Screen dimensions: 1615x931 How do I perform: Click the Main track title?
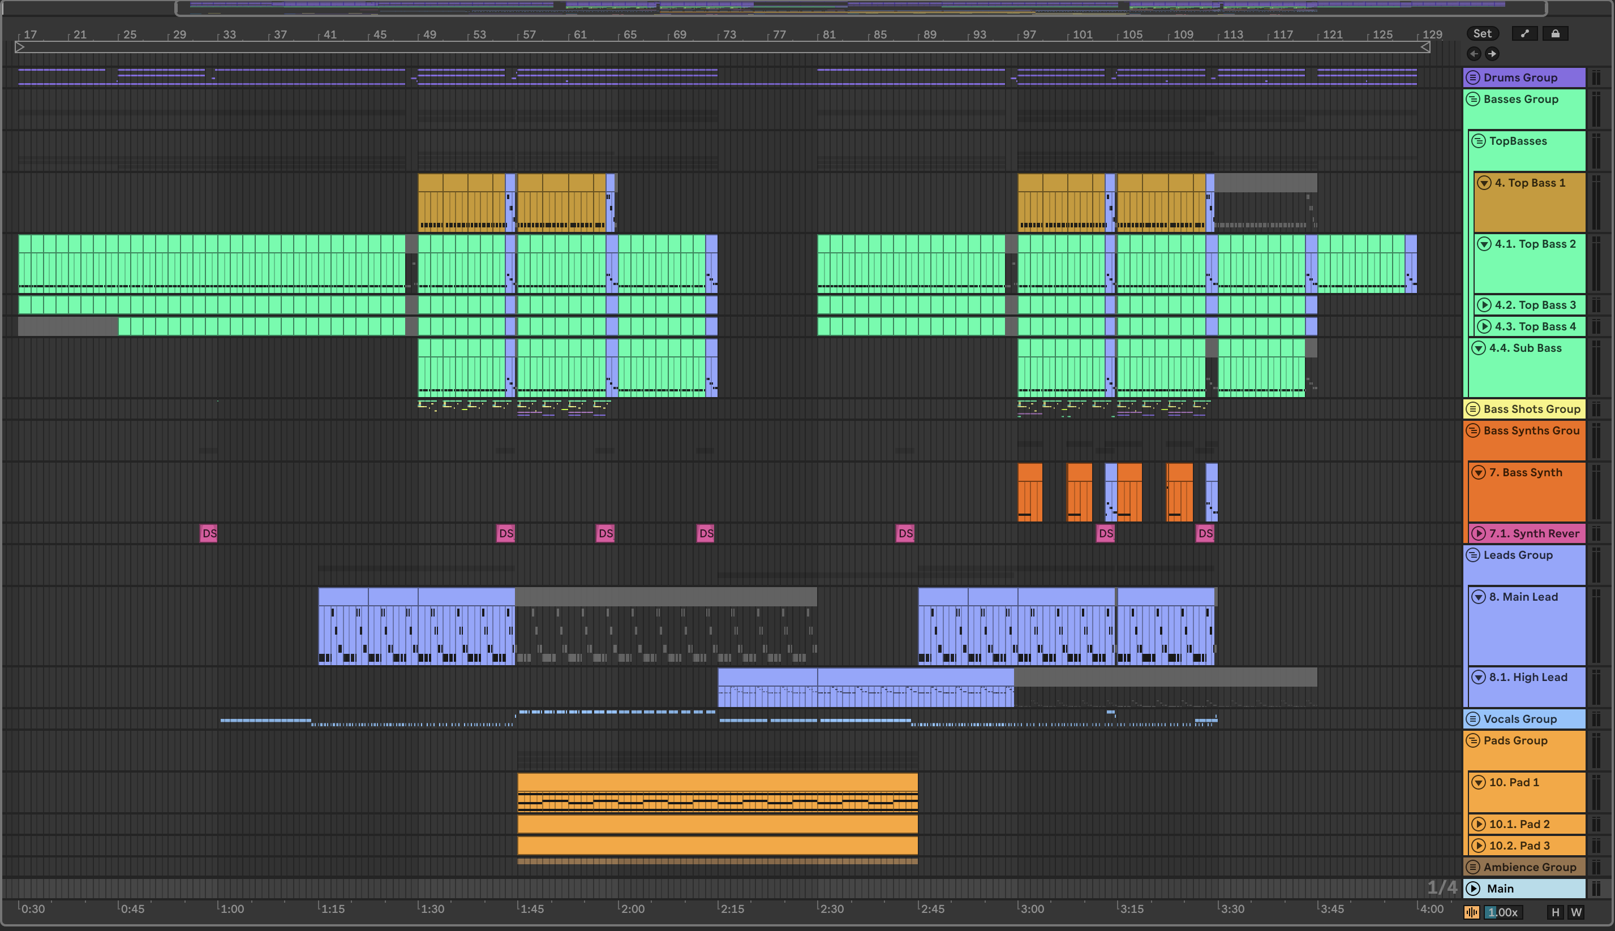[x=1501, y=889]
